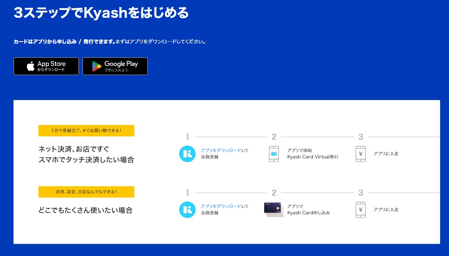Click the Google Play download badge

click(115, 66)
